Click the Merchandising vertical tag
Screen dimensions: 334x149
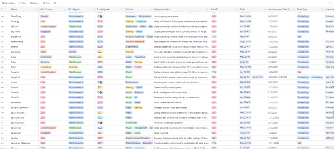(x=133, y=143)
